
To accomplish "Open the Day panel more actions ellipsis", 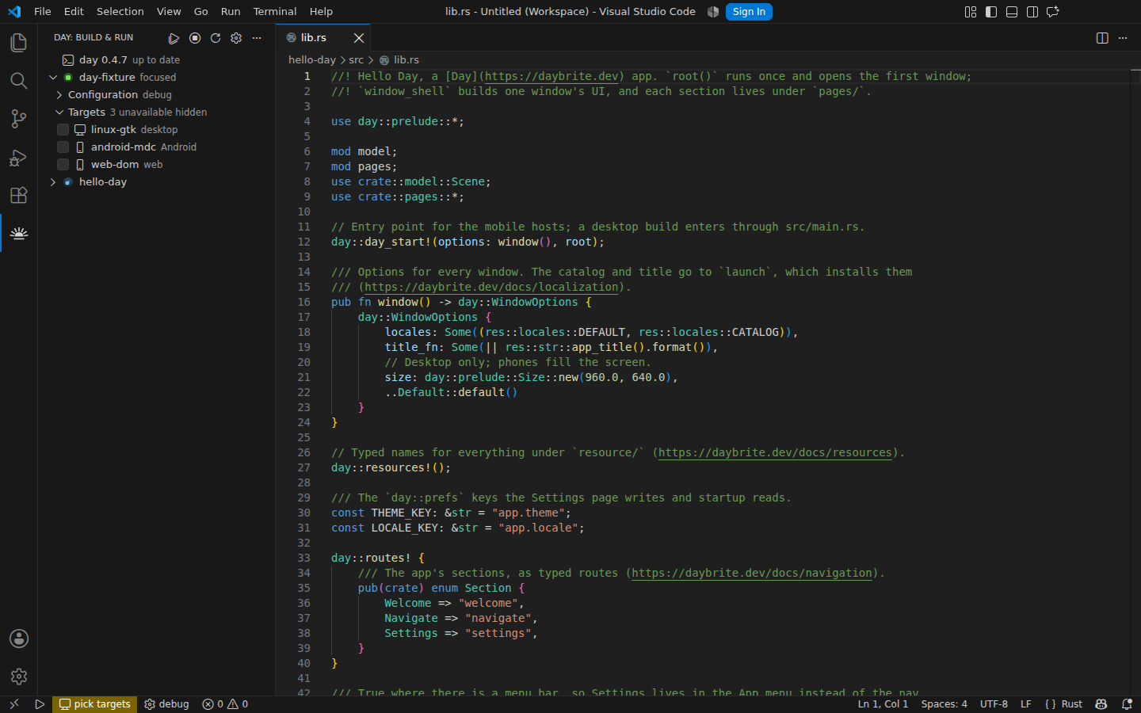I will click(257, 38).
